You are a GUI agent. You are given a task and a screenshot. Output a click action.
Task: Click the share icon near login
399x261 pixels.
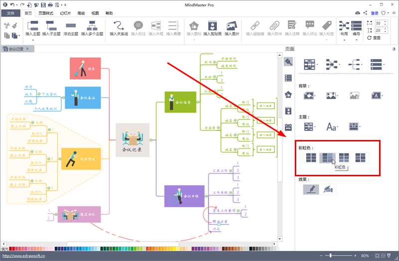click(x=365, y=13)
